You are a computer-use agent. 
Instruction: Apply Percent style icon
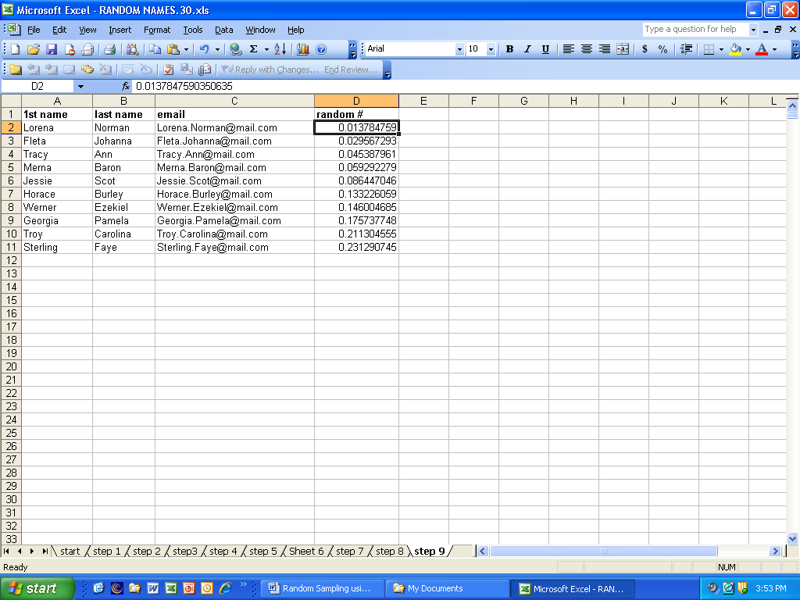662,49
